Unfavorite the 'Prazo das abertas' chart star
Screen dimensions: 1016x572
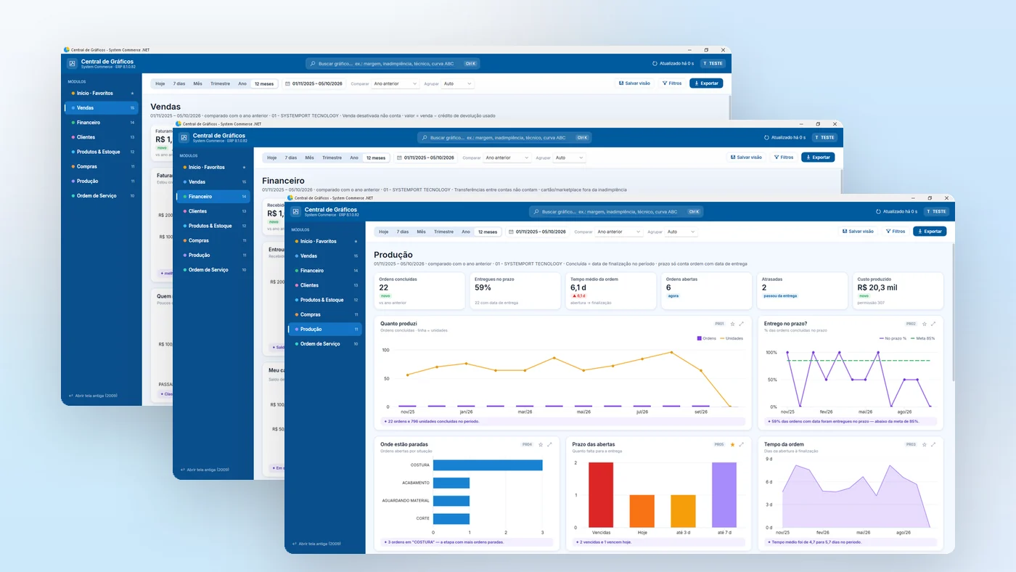pos(732,444)
